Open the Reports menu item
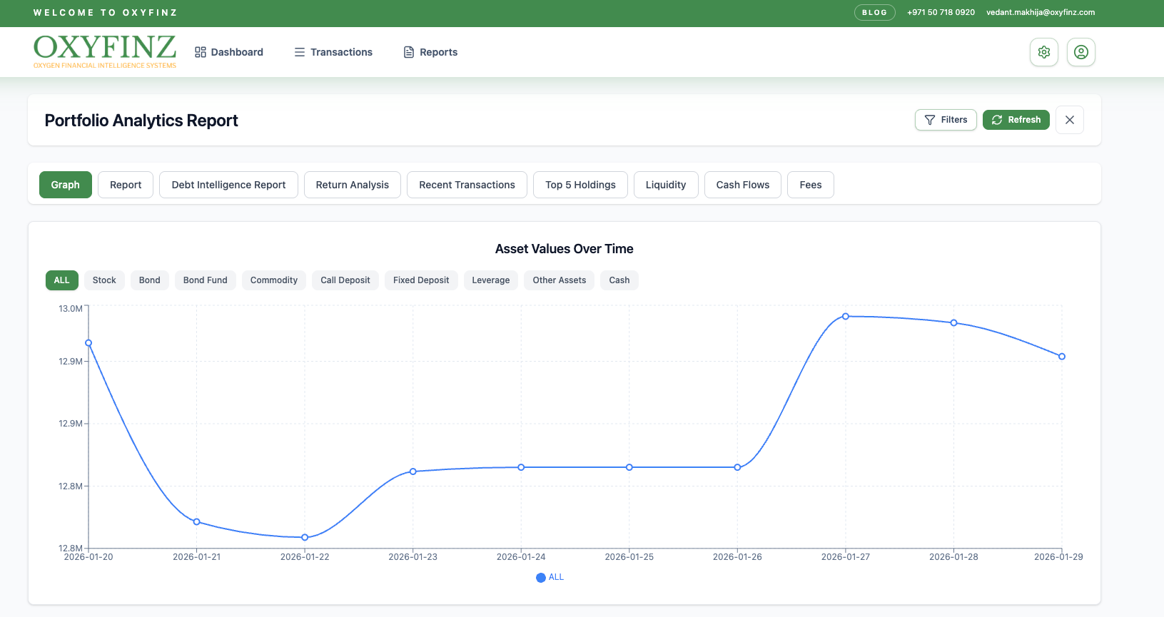This screenshot has width=1164, height=617. [x=430, y=52]
